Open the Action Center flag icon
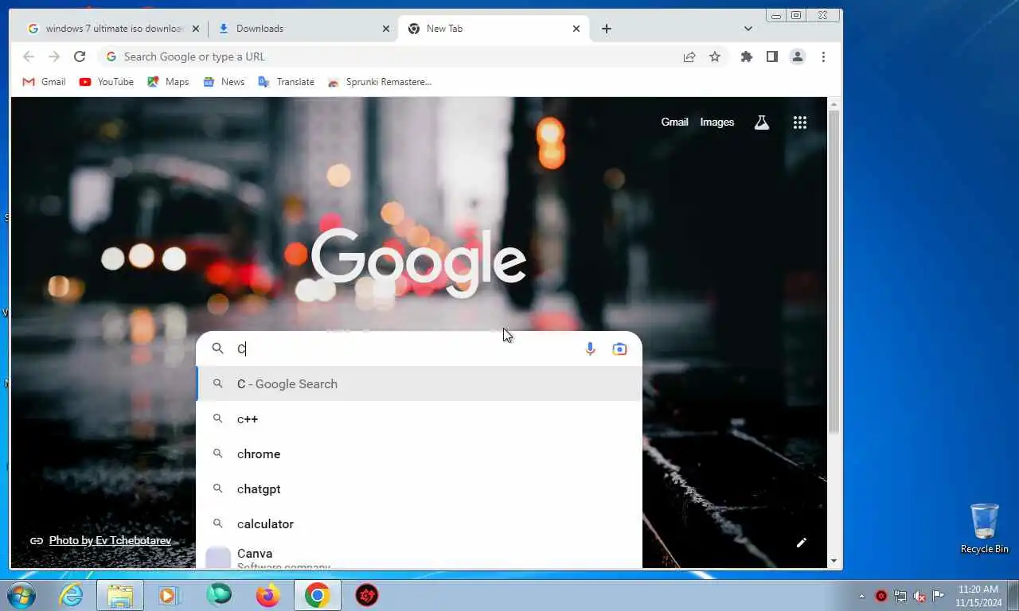The width and height of the screenshot is (1019, 611). pyautogui.click(x=939, y=596)
